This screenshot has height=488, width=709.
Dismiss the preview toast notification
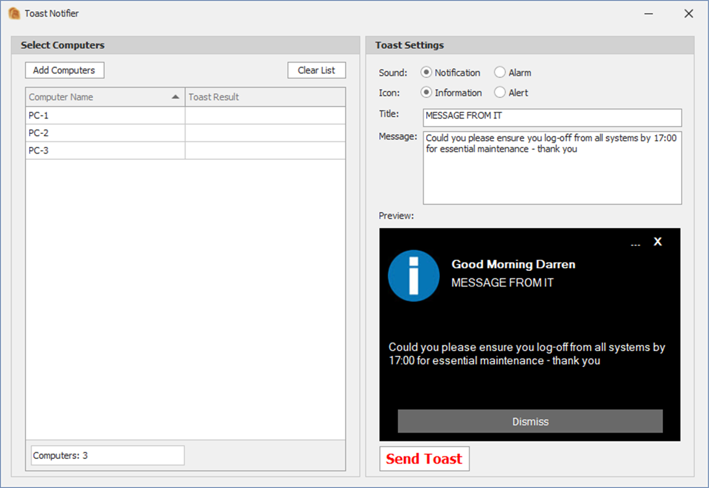click(530, 422)
